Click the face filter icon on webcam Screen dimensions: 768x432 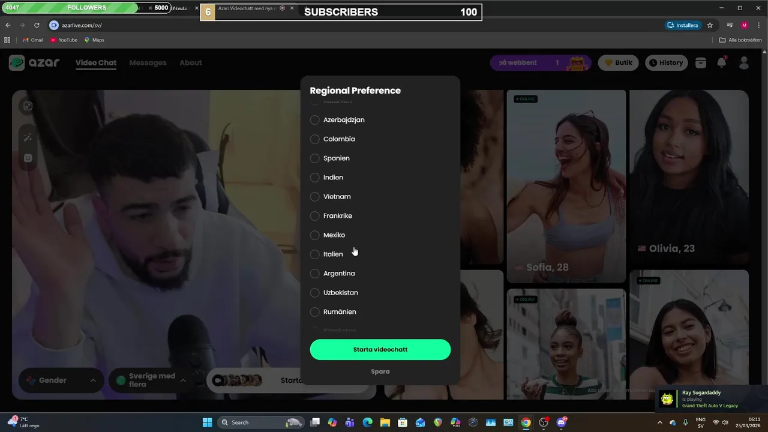click(28, 158)
